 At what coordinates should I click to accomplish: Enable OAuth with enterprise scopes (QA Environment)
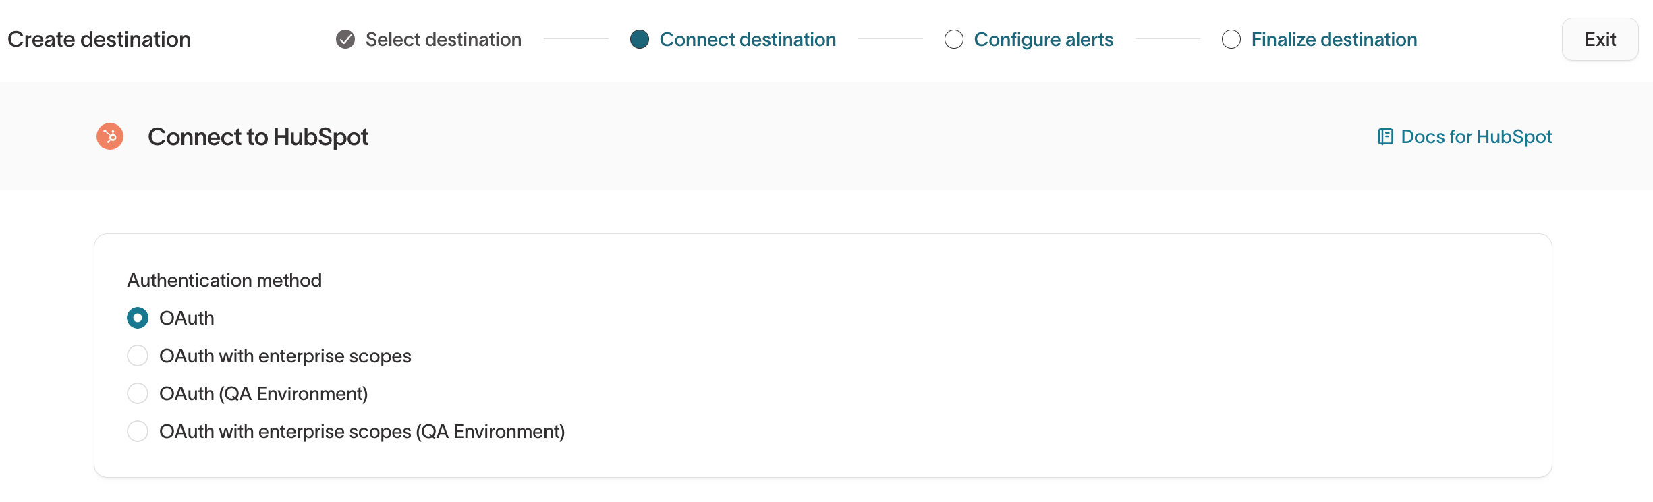(138, 431)
